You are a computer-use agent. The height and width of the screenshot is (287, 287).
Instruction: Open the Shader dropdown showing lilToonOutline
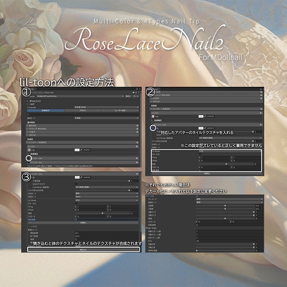point(80,96)
